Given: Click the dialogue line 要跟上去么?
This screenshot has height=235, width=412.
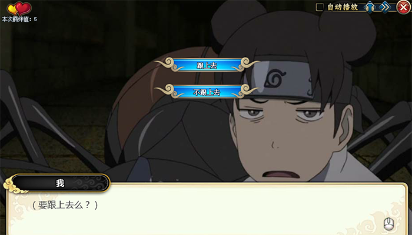Looking at the screenshot, I should coord(65,205).
